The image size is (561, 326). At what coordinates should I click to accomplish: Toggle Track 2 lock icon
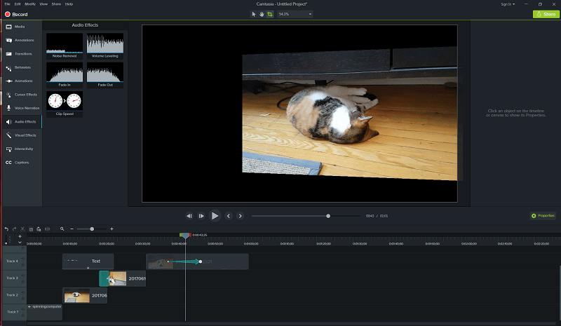pyautogui.click(x=23, y=299)
